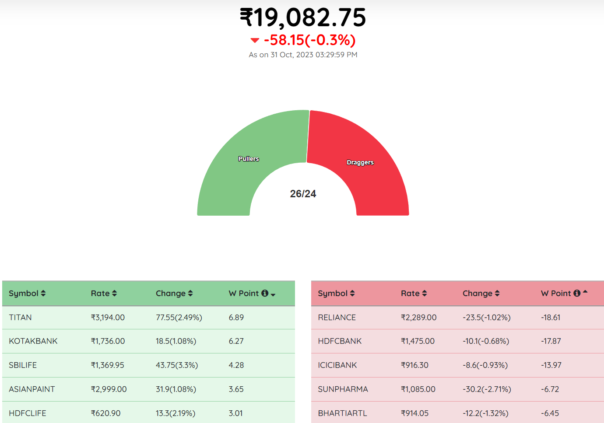
Task: Select the TITAN symbol row
Action: coord(148,318)
